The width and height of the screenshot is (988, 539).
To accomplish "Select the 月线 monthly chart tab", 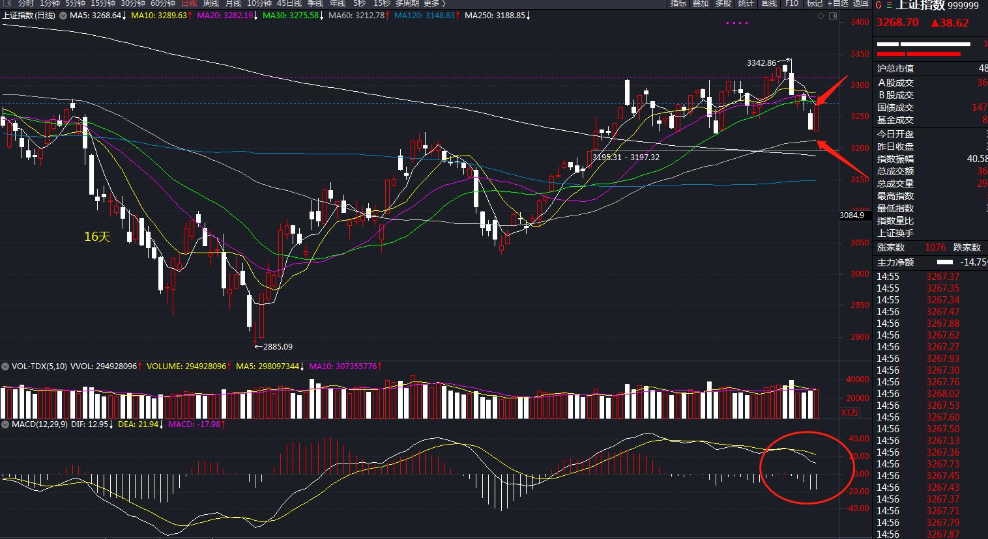I will click(233, 4).
